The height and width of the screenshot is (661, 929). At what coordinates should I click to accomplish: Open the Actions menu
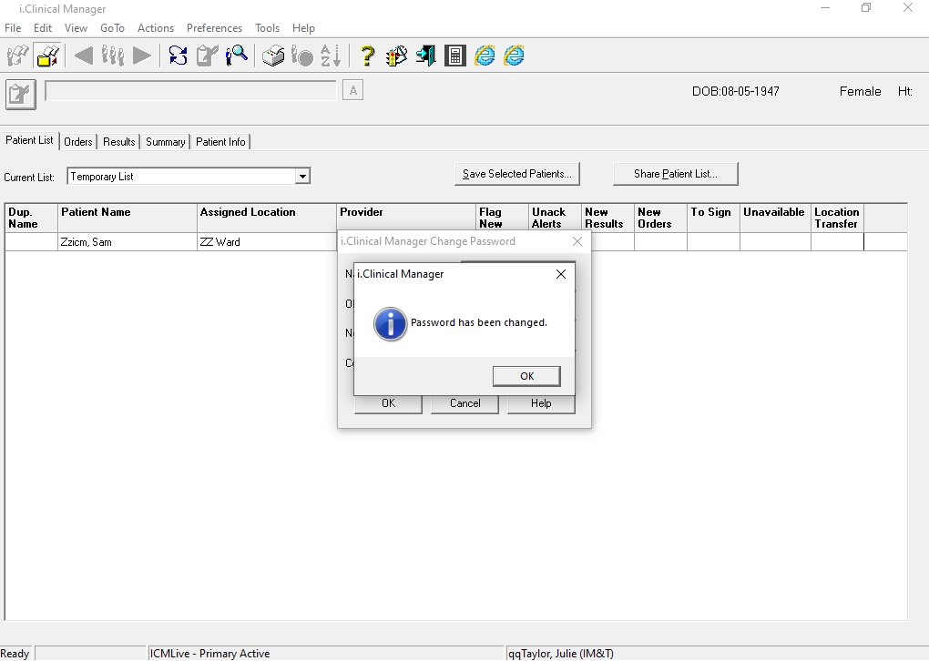156,28
